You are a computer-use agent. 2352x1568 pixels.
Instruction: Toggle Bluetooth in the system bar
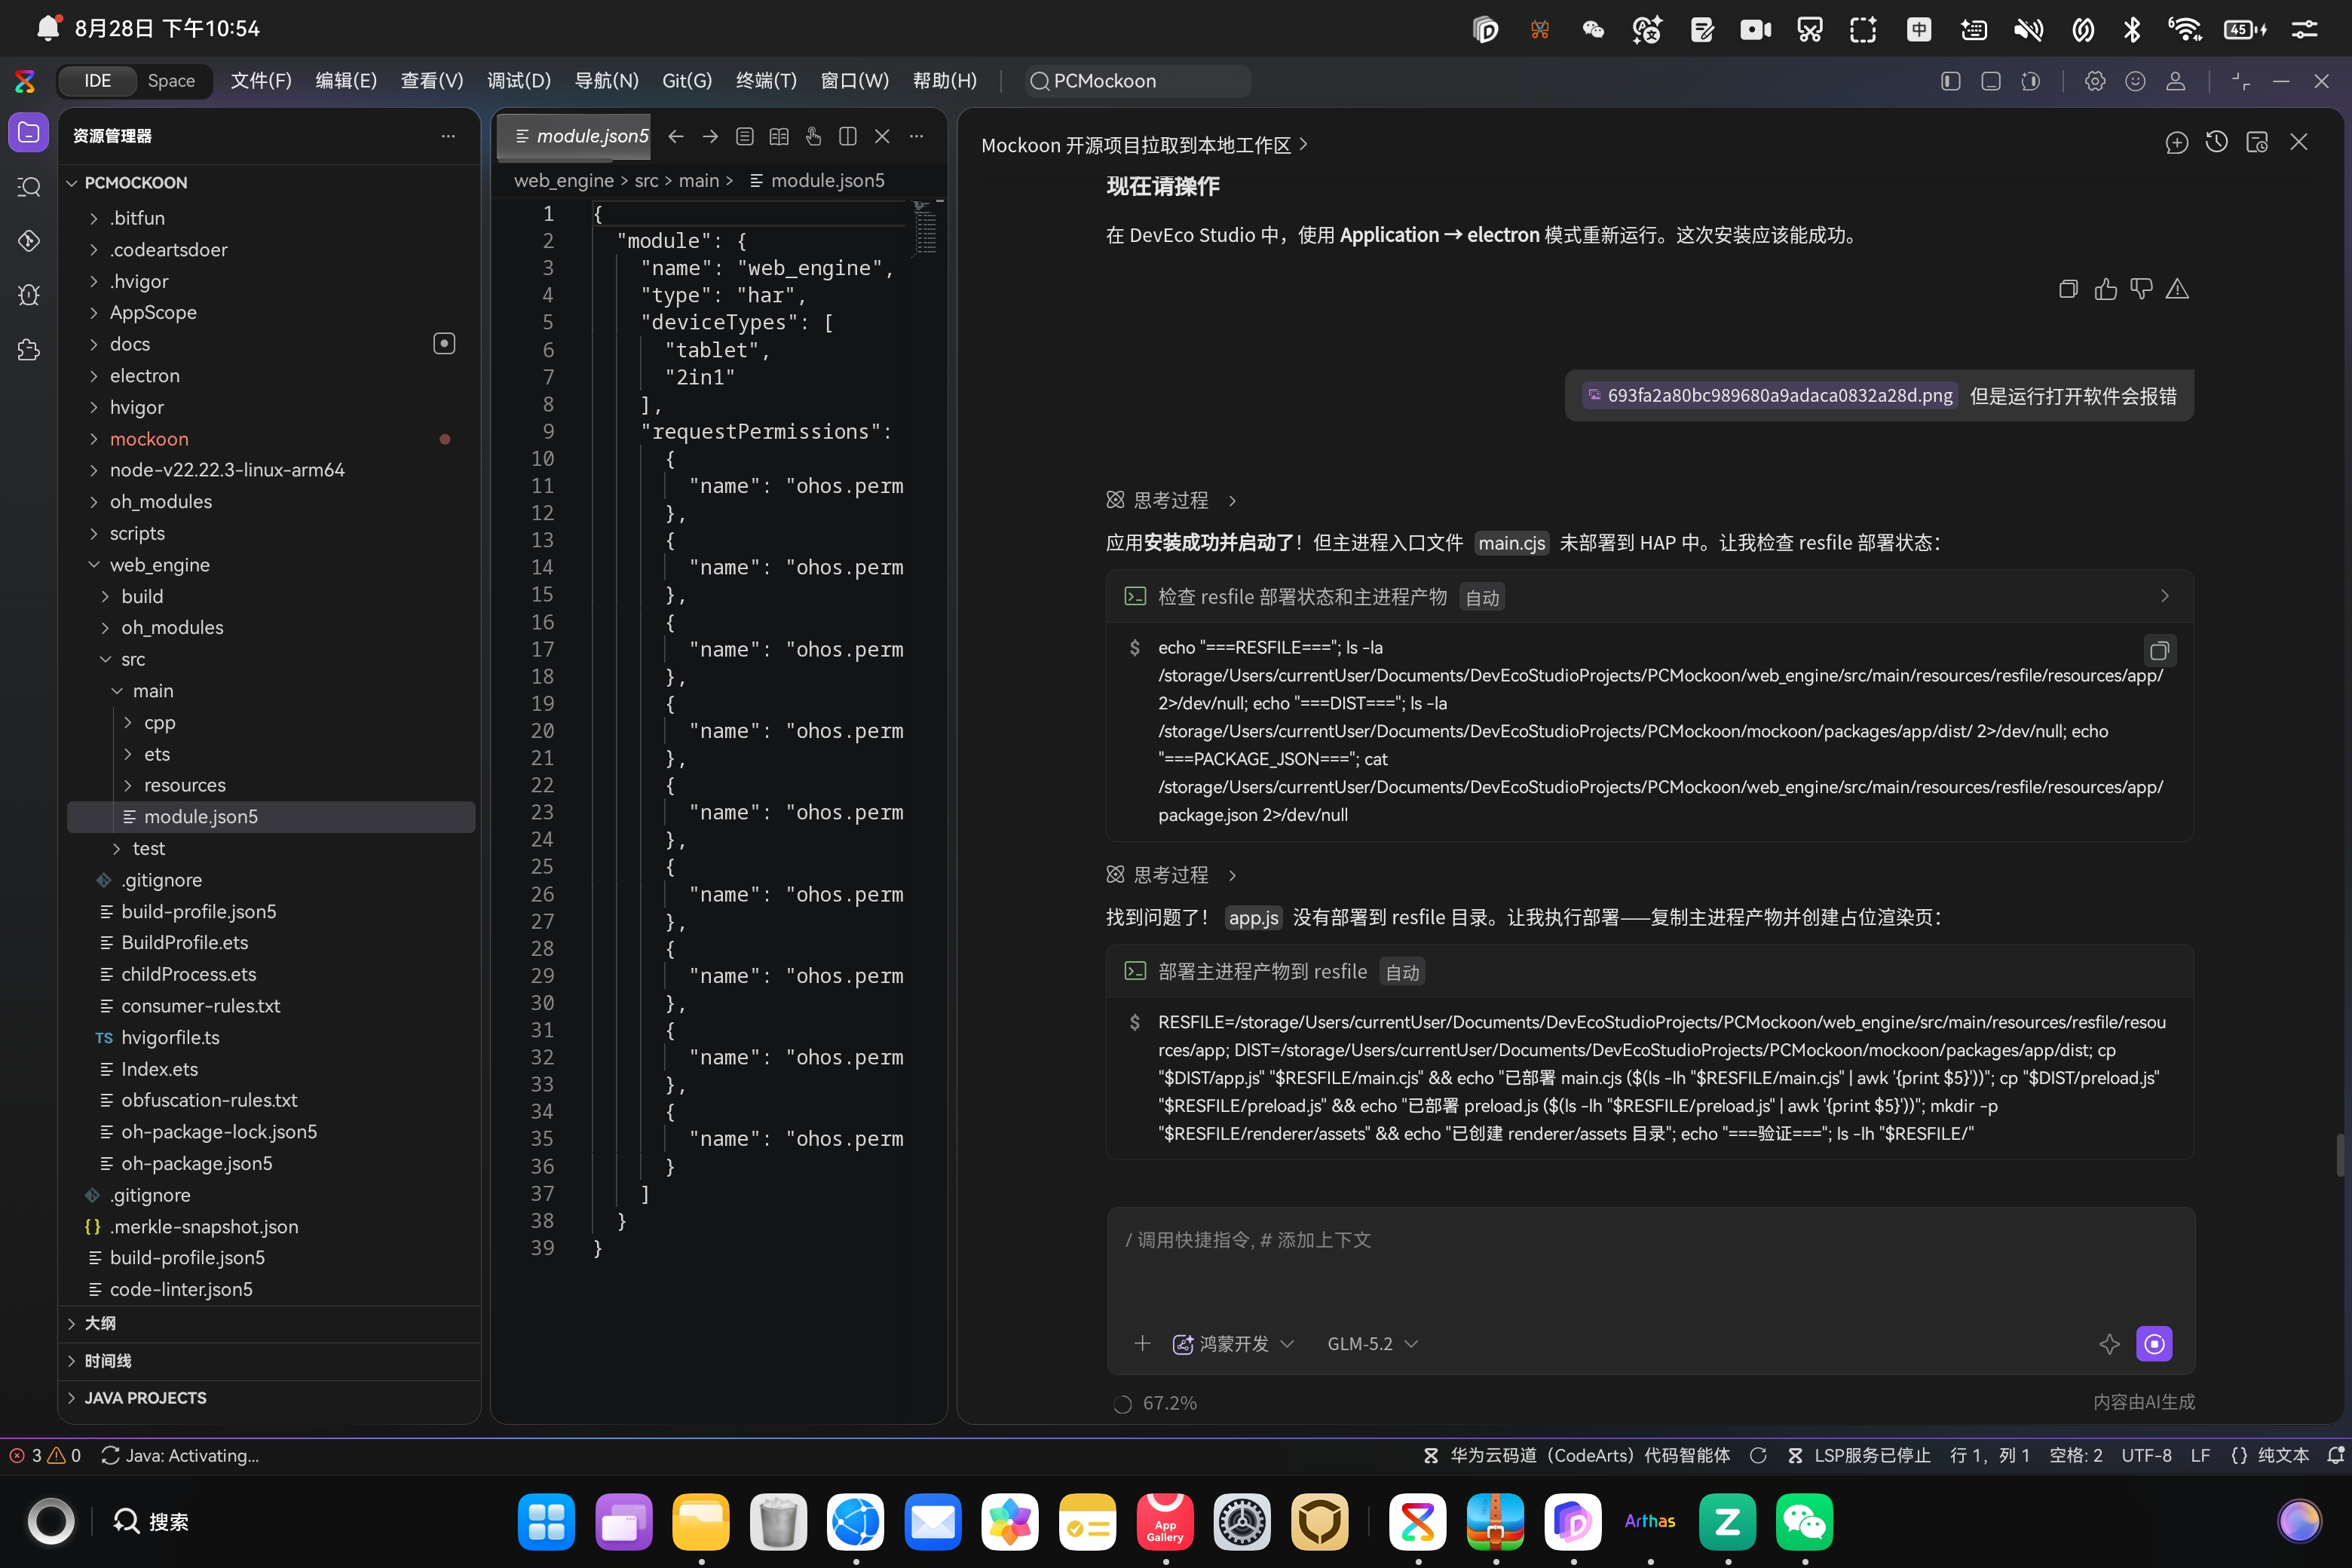point(2132,29)
